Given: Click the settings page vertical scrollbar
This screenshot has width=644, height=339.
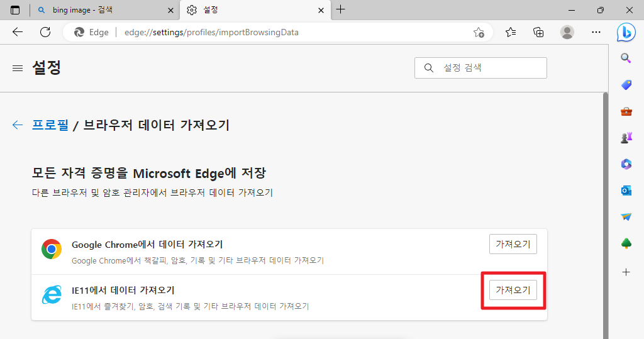Looking at the screenshot, I should [x=606, y=216].
